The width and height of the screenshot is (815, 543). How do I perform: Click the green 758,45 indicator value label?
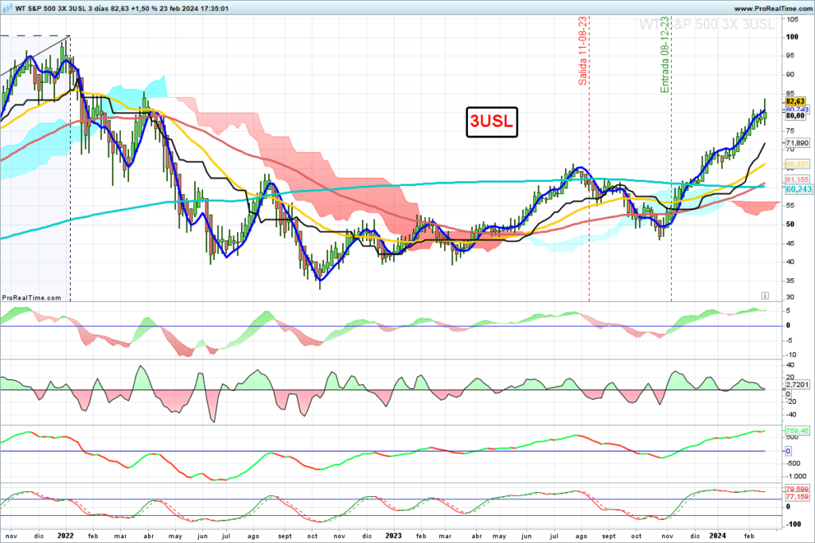point(797,430)
